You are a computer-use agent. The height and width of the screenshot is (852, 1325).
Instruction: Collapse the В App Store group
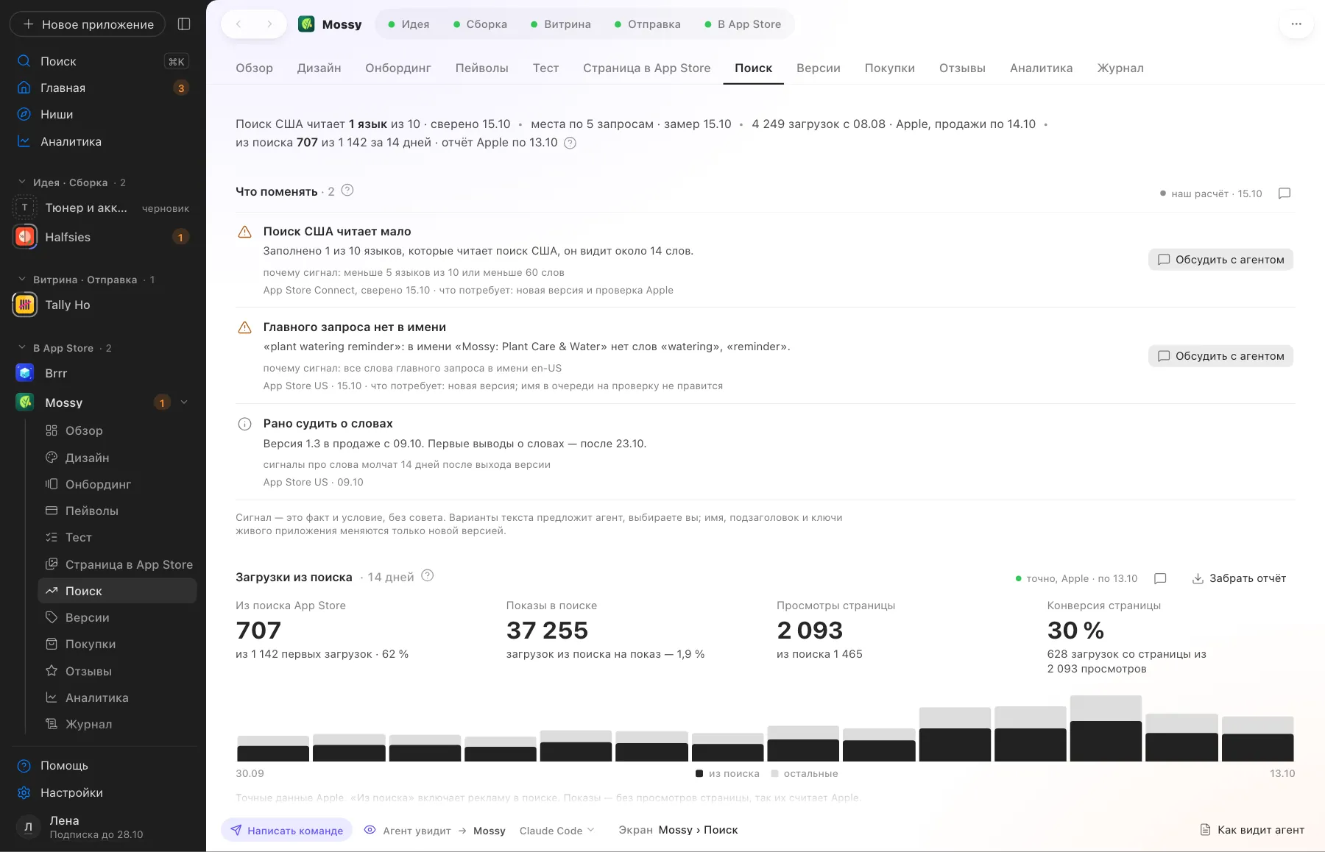point(21,348)
